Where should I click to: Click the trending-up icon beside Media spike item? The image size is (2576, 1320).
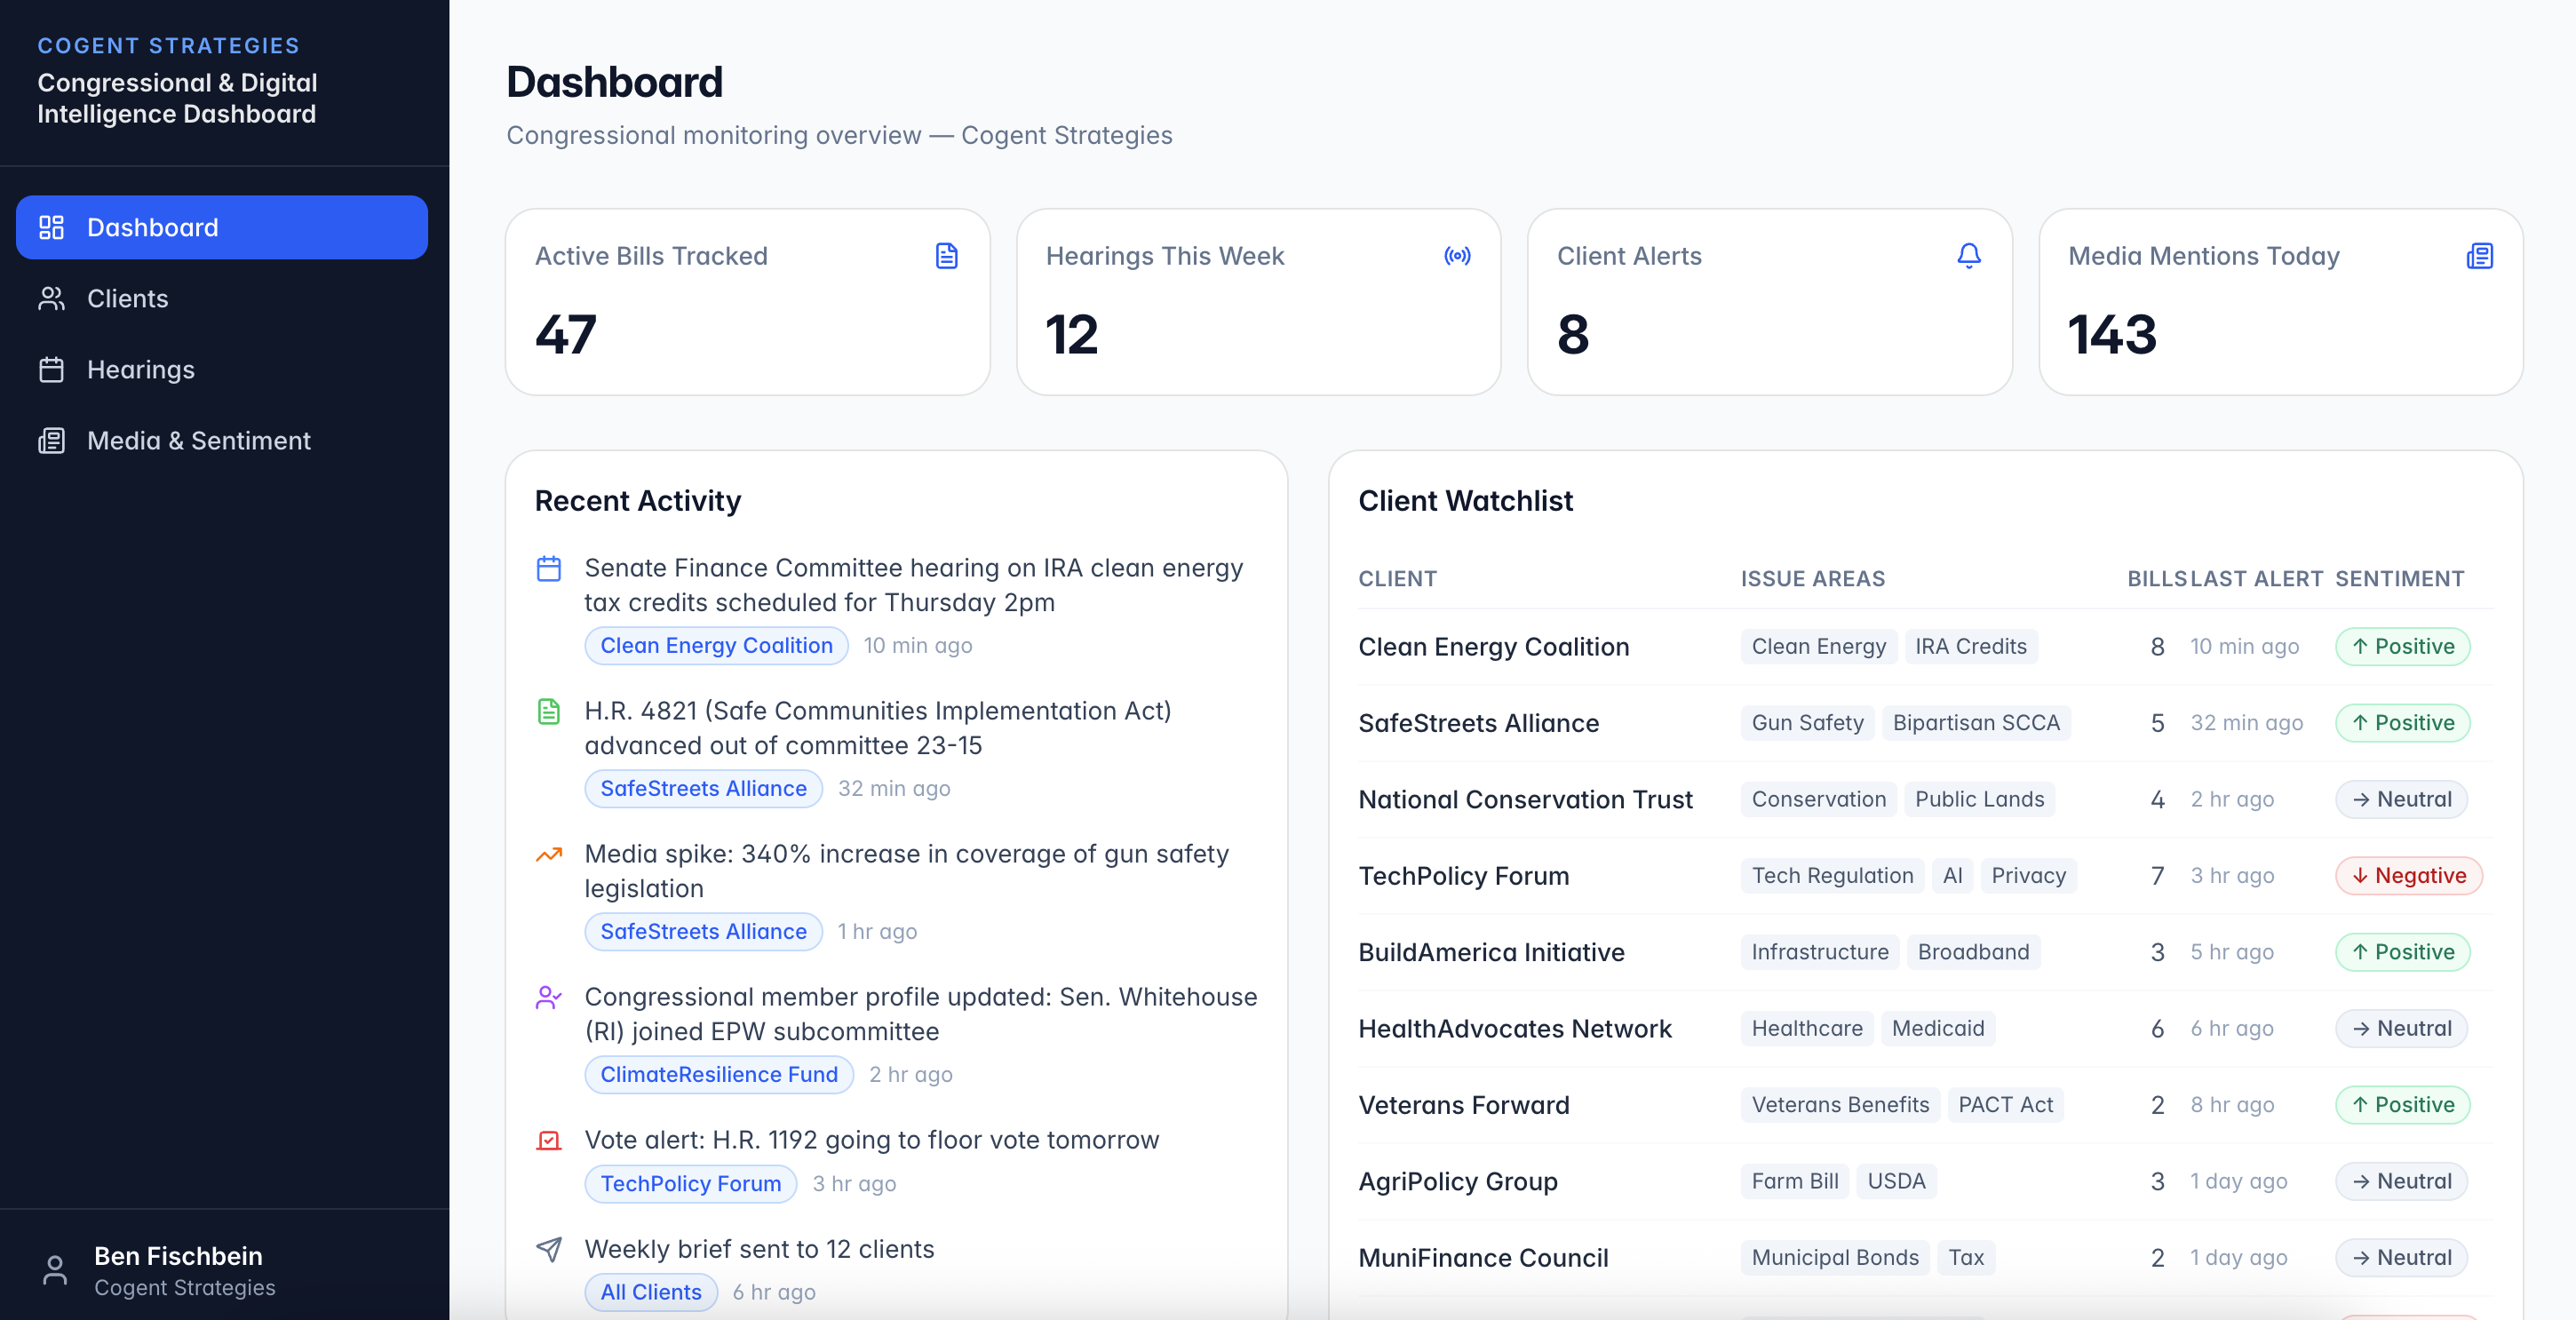549,854
